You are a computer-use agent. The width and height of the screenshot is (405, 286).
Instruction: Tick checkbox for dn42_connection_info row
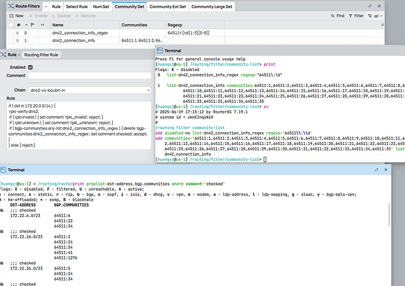click(11, 41)
